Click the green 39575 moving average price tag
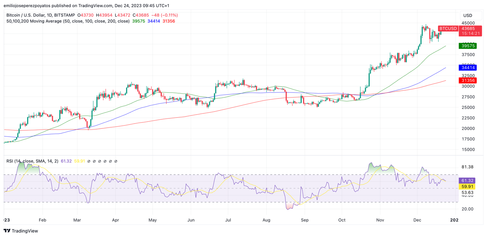 (468, 46)
